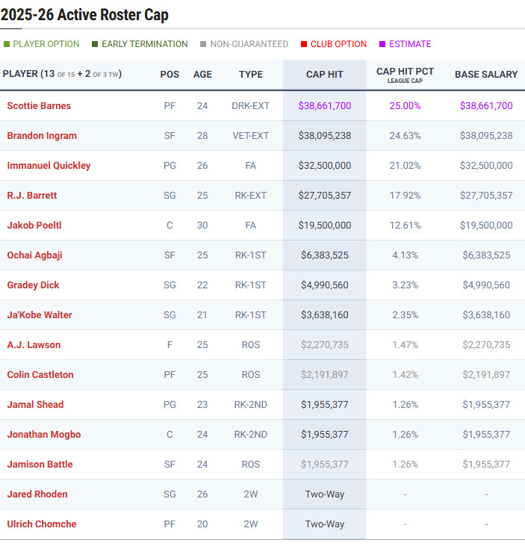Click Gradey Dick 3.23% cap percentage
This screenshot has width=525, height=549.
pos(405,285)
